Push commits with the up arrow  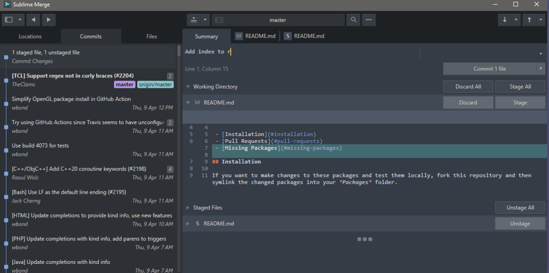tap(529, 20)
